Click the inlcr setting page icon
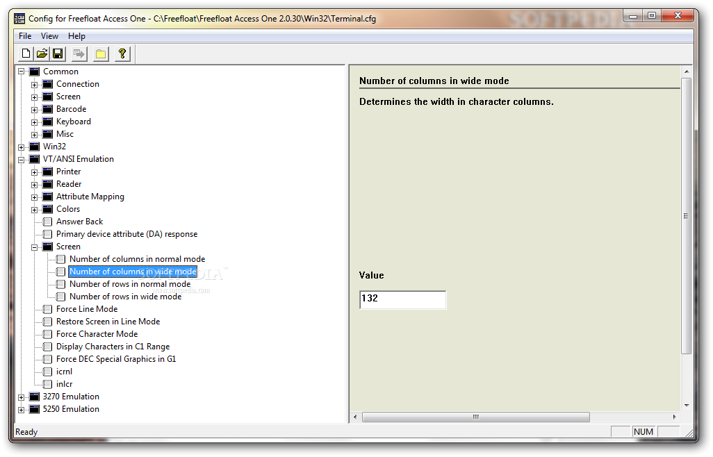The height and width of the screenshot is (457, 713). coord(47,384)
